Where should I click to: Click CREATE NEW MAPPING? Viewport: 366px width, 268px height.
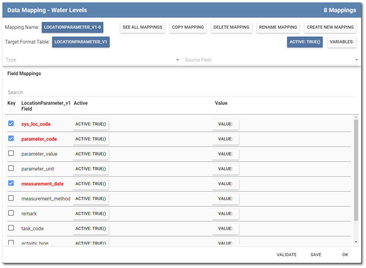pos(330,27)
